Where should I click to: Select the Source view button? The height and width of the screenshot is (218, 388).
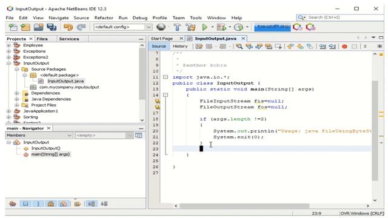pyautogui.click(x=159, y=46)
